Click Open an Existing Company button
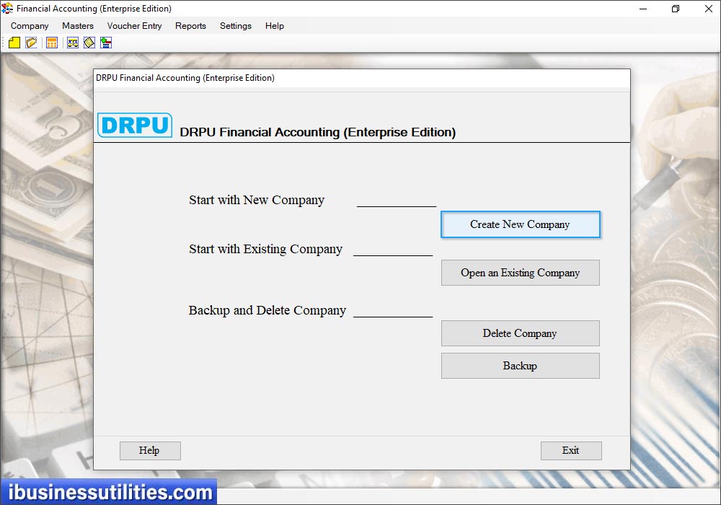 click(520, 273)
